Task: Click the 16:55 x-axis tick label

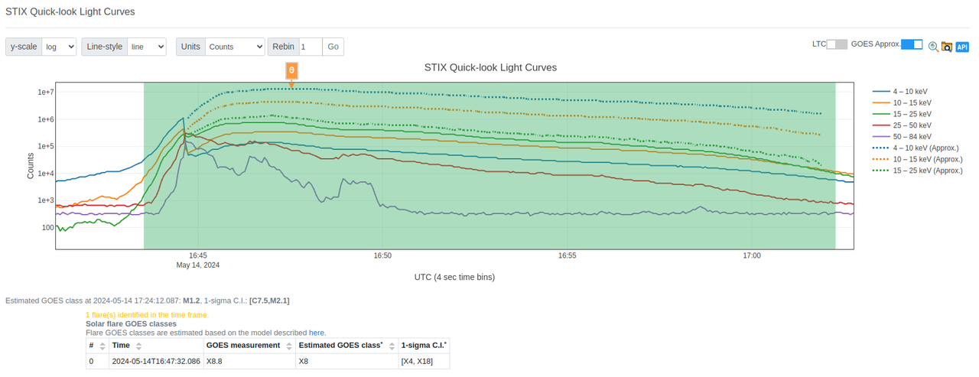Action: 567,256
